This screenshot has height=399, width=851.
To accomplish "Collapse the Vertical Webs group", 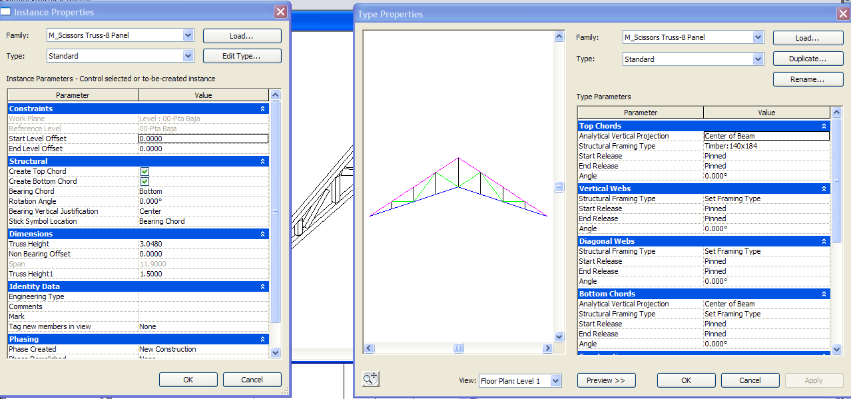I will pyautogui.click(x=824, y=189).
